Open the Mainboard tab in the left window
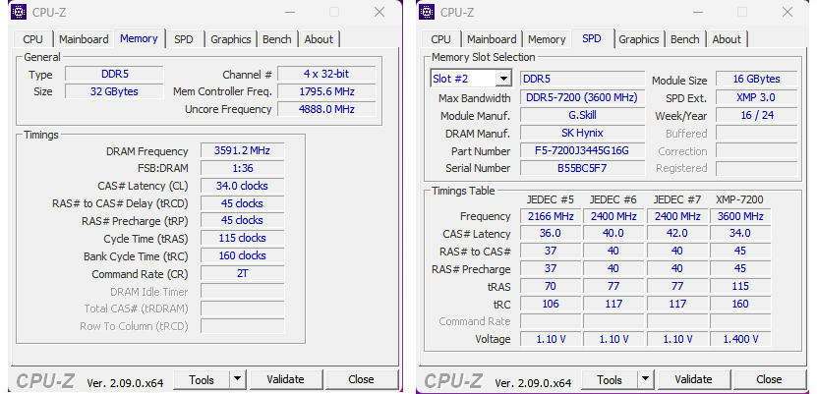 point(84,39)
